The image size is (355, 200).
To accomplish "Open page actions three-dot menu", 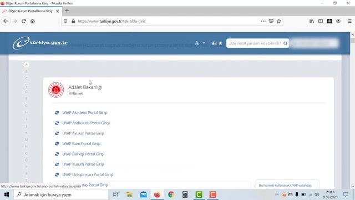I will pyautogui.click(x=263, y=21).
